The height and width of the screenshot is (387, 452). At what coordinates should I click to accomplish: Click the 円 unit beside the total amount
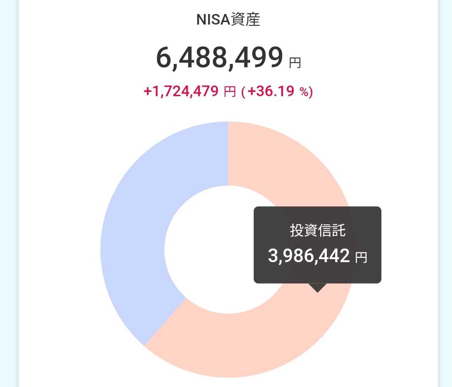pyautogui.click(x=295, y=63)
